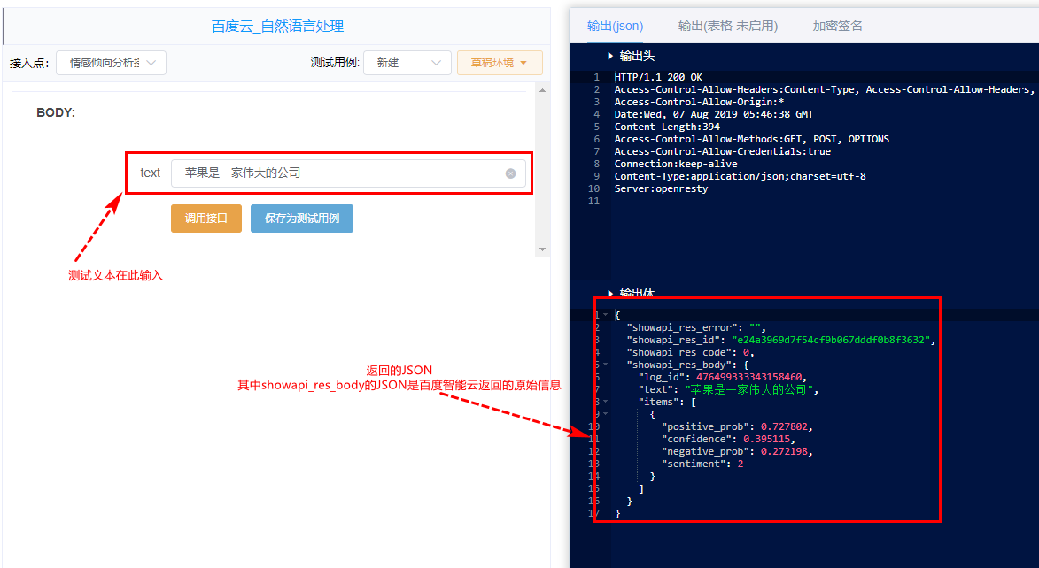Click the 'Server:openresty' line
The image size is (1039, 568).
[x=661, y=188]
